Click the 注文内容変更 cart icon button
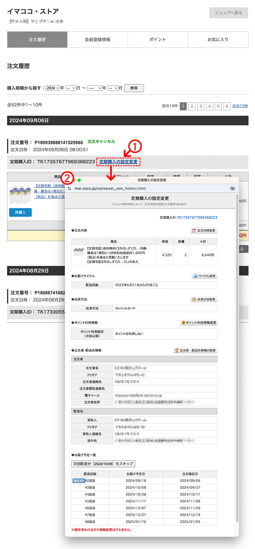Image resolution: width=255 pixels, height=549 pixels. coord(204,230)
